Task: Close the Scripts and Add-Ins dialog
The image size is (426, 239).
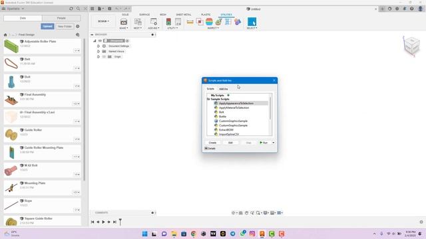Action: (x=274, y=80)
